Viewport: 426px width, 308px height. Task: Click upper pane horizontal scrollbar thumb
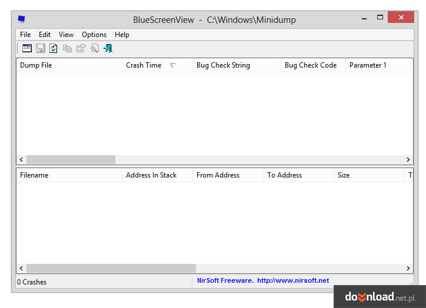pyautogui.click(x=71, y=159)
